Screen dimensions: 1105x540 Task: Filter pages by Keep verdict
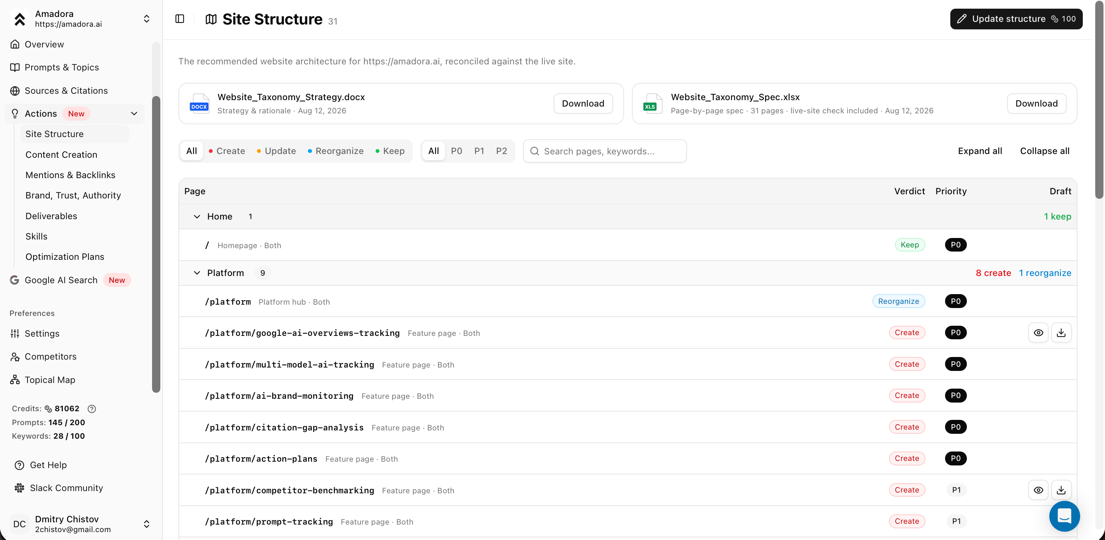click(390, 151)
